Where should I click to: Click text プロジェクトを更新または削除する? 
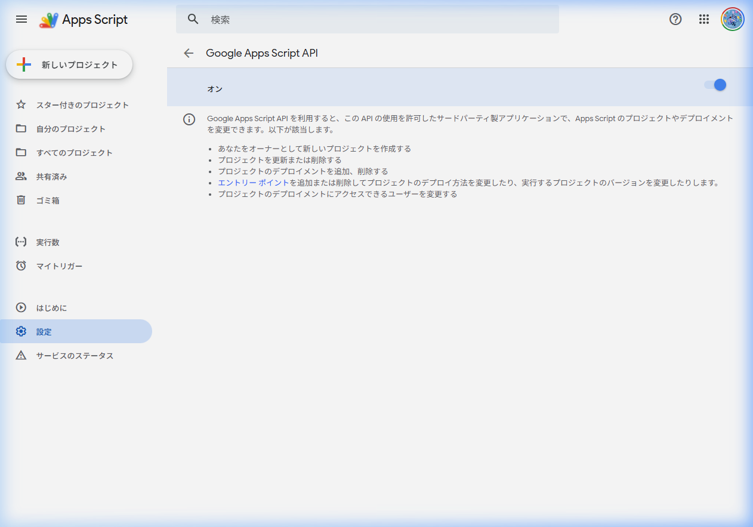click(280, 160)
